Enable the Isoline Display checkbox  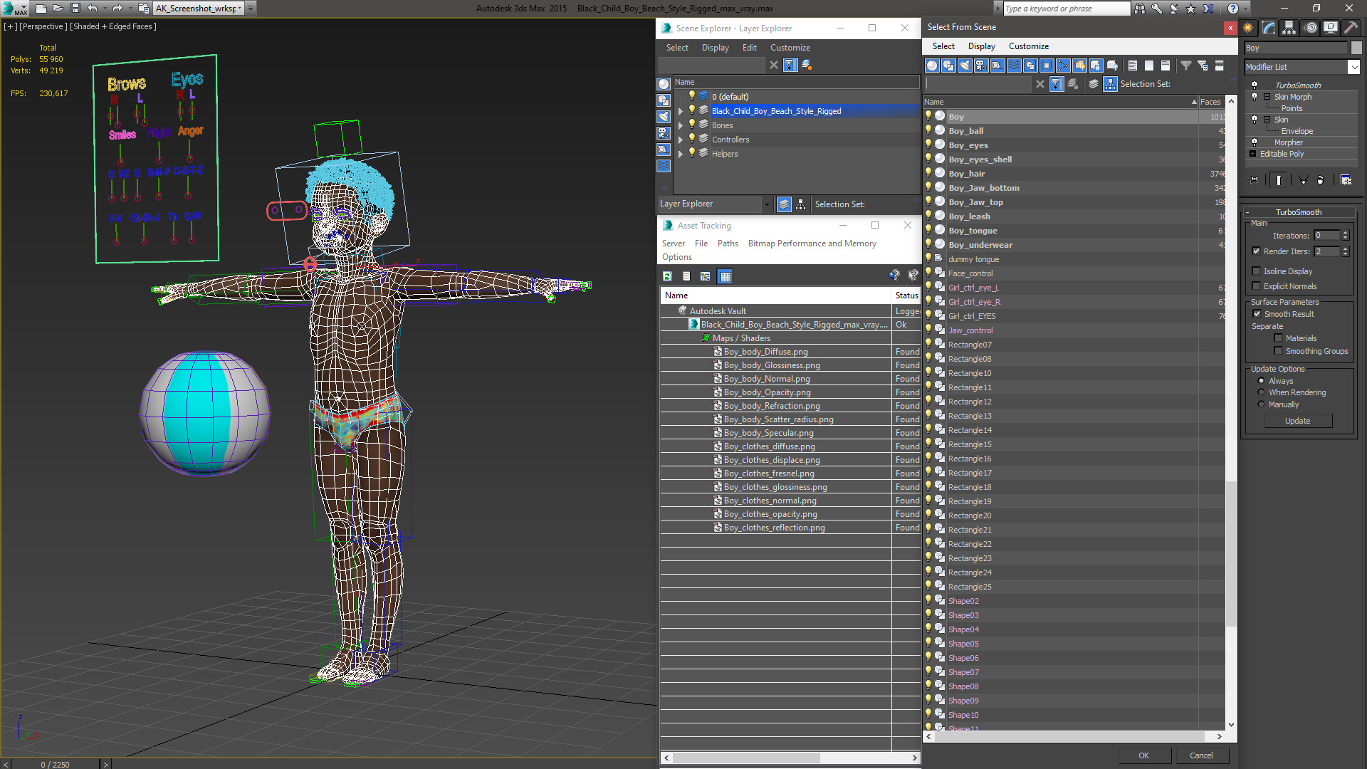pyautogui.click(x=1257, y=271)
